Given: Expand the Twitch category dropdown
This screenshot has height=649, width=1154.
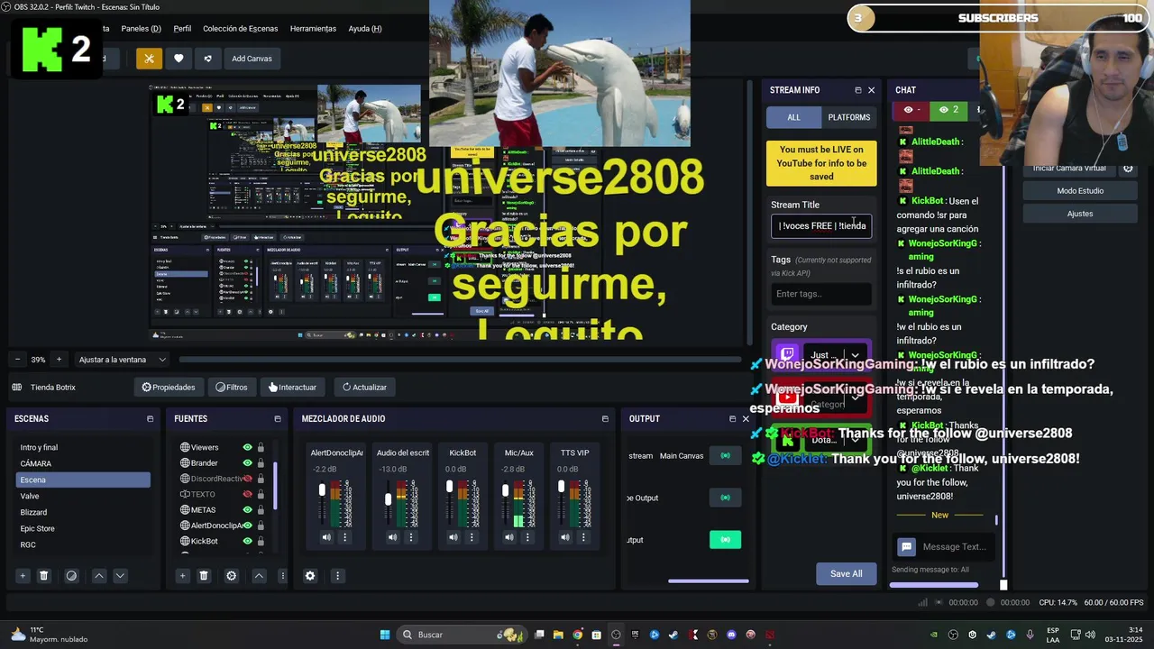Looking at the screenshot, I should pos(855,355).
